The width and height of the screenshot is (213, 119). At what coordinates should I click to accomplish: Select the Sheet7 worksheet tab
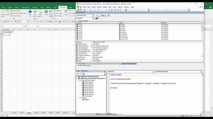(58, 113)
